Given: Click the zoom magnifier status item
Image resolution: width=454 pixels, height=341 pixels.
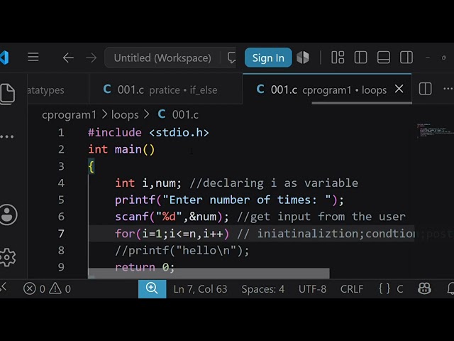Looking at the screenshot, I should [152, 289].
